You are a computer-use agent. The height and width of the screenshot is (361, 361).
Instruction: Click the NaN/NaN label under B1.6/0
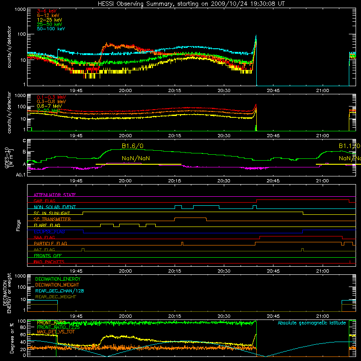tap(136, 158)
